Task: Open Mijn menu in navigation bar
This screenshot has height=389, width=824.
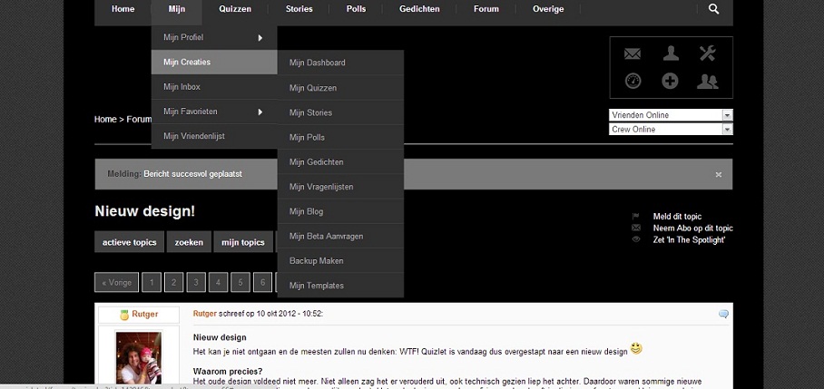Action: click(x=177, y=9)
